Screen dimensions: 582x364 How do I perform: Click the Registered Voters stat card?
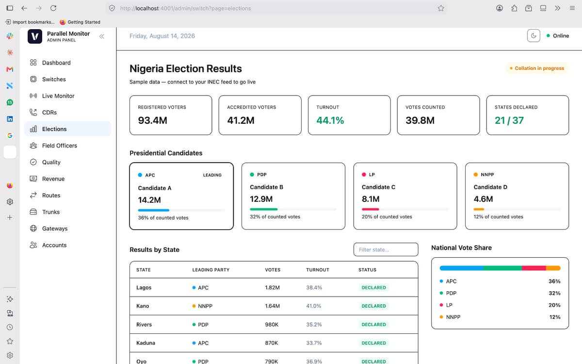point(171,115)
